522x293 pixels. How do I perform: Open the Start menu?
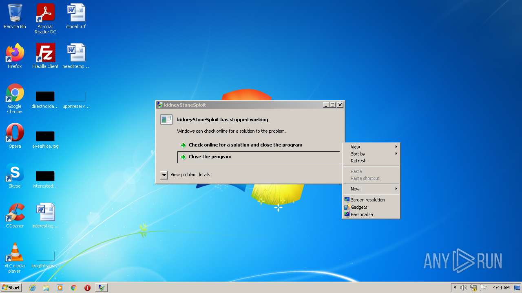[x=11, y=288]
